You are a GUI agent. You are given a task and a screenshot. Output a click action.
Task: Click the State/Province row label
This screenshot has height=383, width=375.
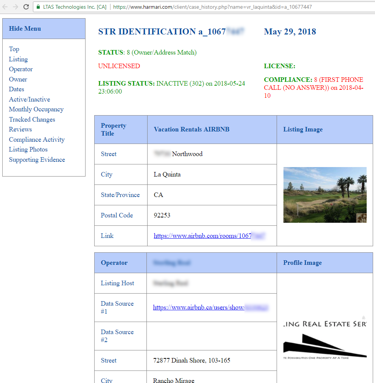tap(120, 195)
